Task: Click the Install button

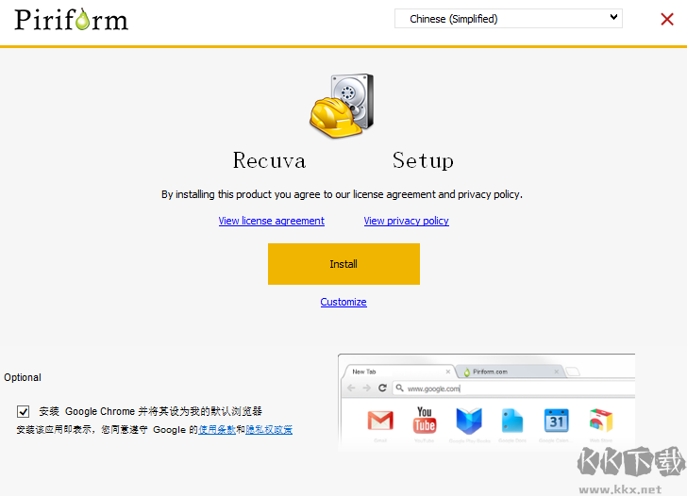Action: tap(343, 264)
